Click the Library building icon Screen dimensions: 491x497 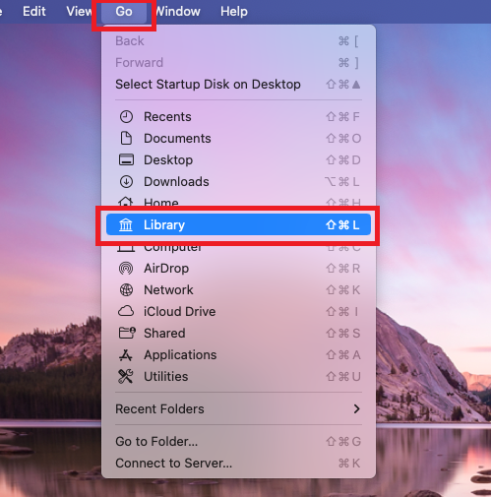coord(126,225)
